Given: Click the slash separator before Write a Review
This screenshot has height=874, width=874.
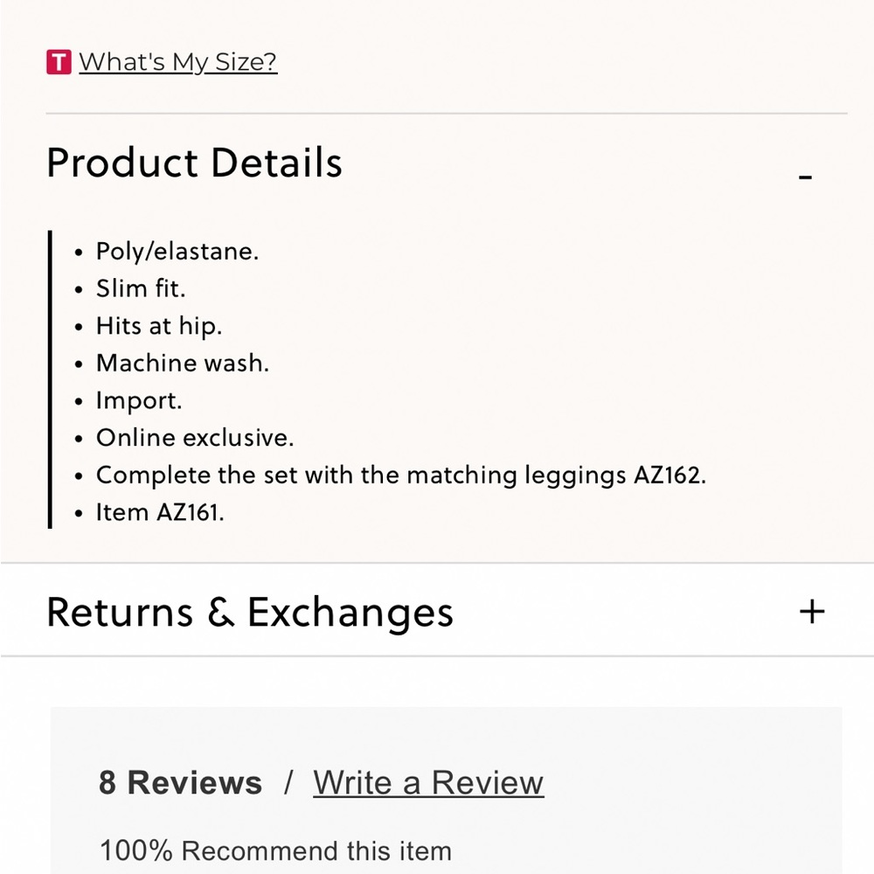Looking at the screenshot, I should 288,782.
